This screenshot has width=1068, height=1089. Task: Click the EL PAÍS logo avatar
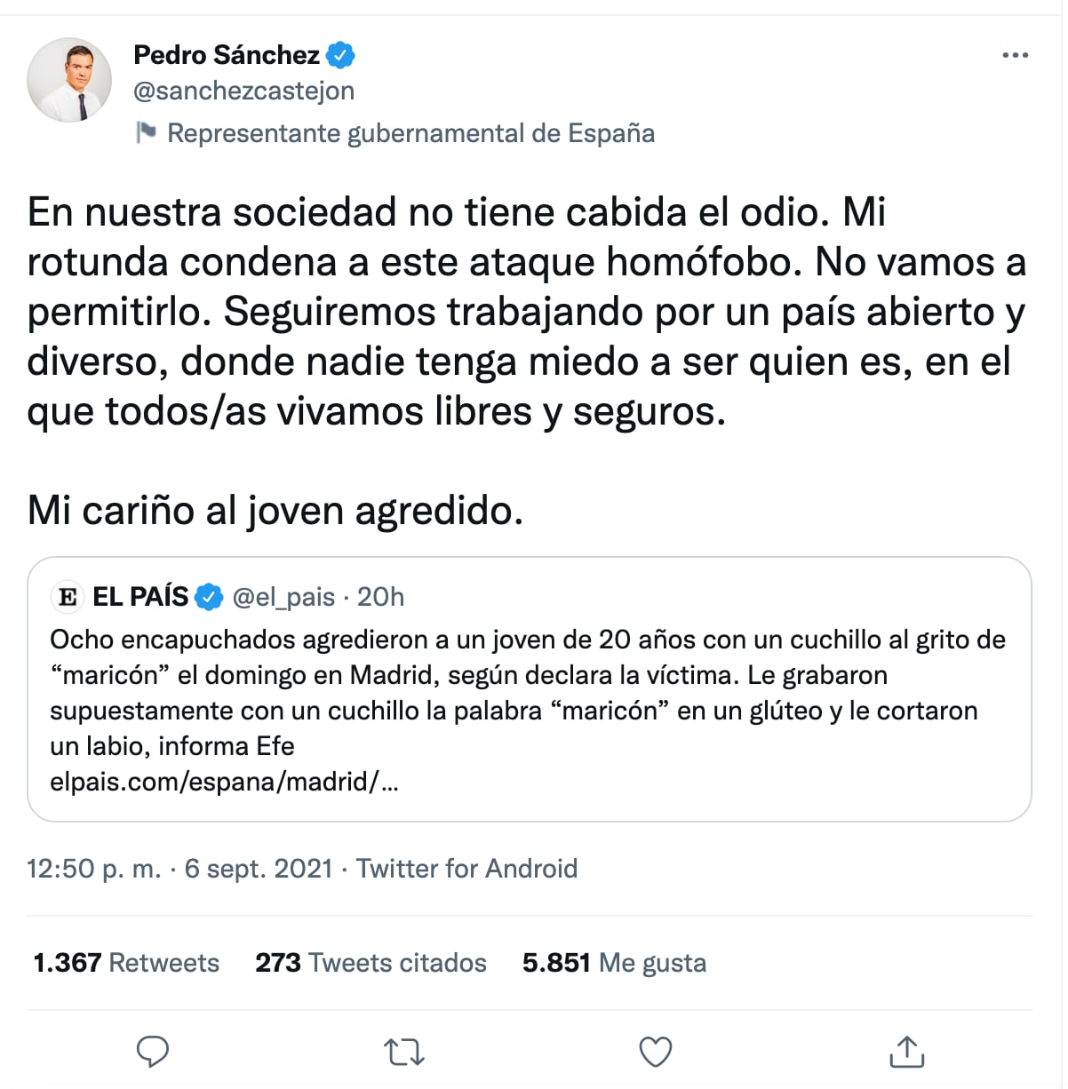[68, 597]
